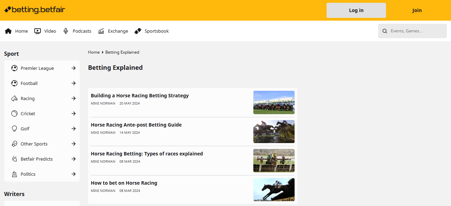Select the Premier League label
The image size is (451, 206).
tap(37, 68)
